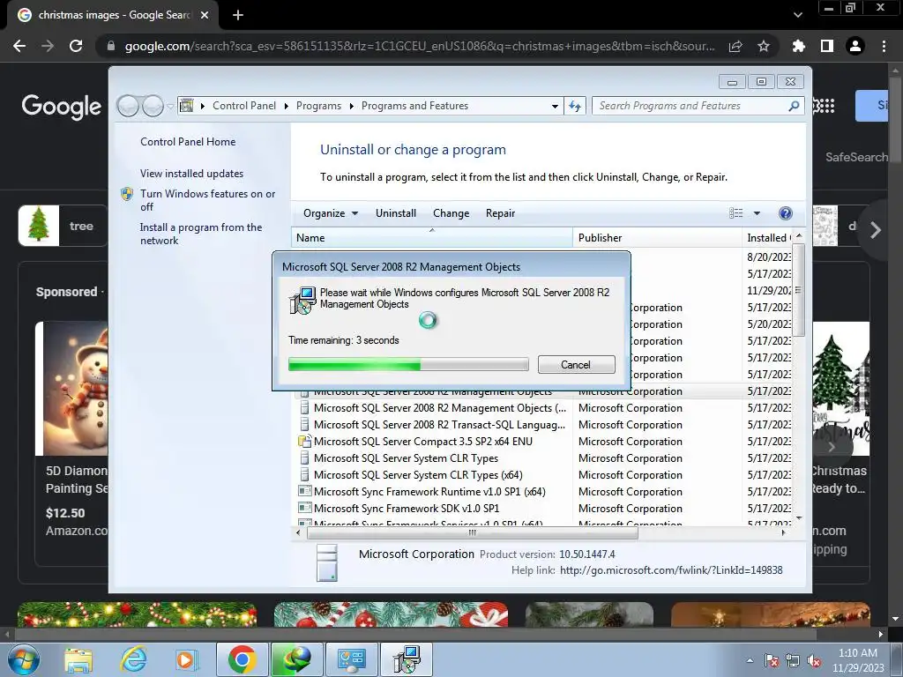Open Turn Windows features on or off
Screen dimensions: 903x677
click(207, 200)
